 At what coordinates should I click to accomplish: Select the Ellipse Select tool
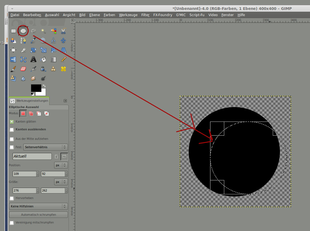pos(23,31)
